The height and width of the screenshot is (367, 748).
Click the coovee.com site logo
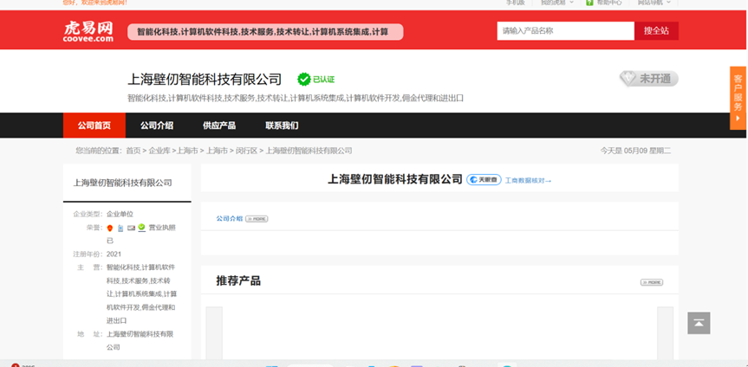click(88, 32)
